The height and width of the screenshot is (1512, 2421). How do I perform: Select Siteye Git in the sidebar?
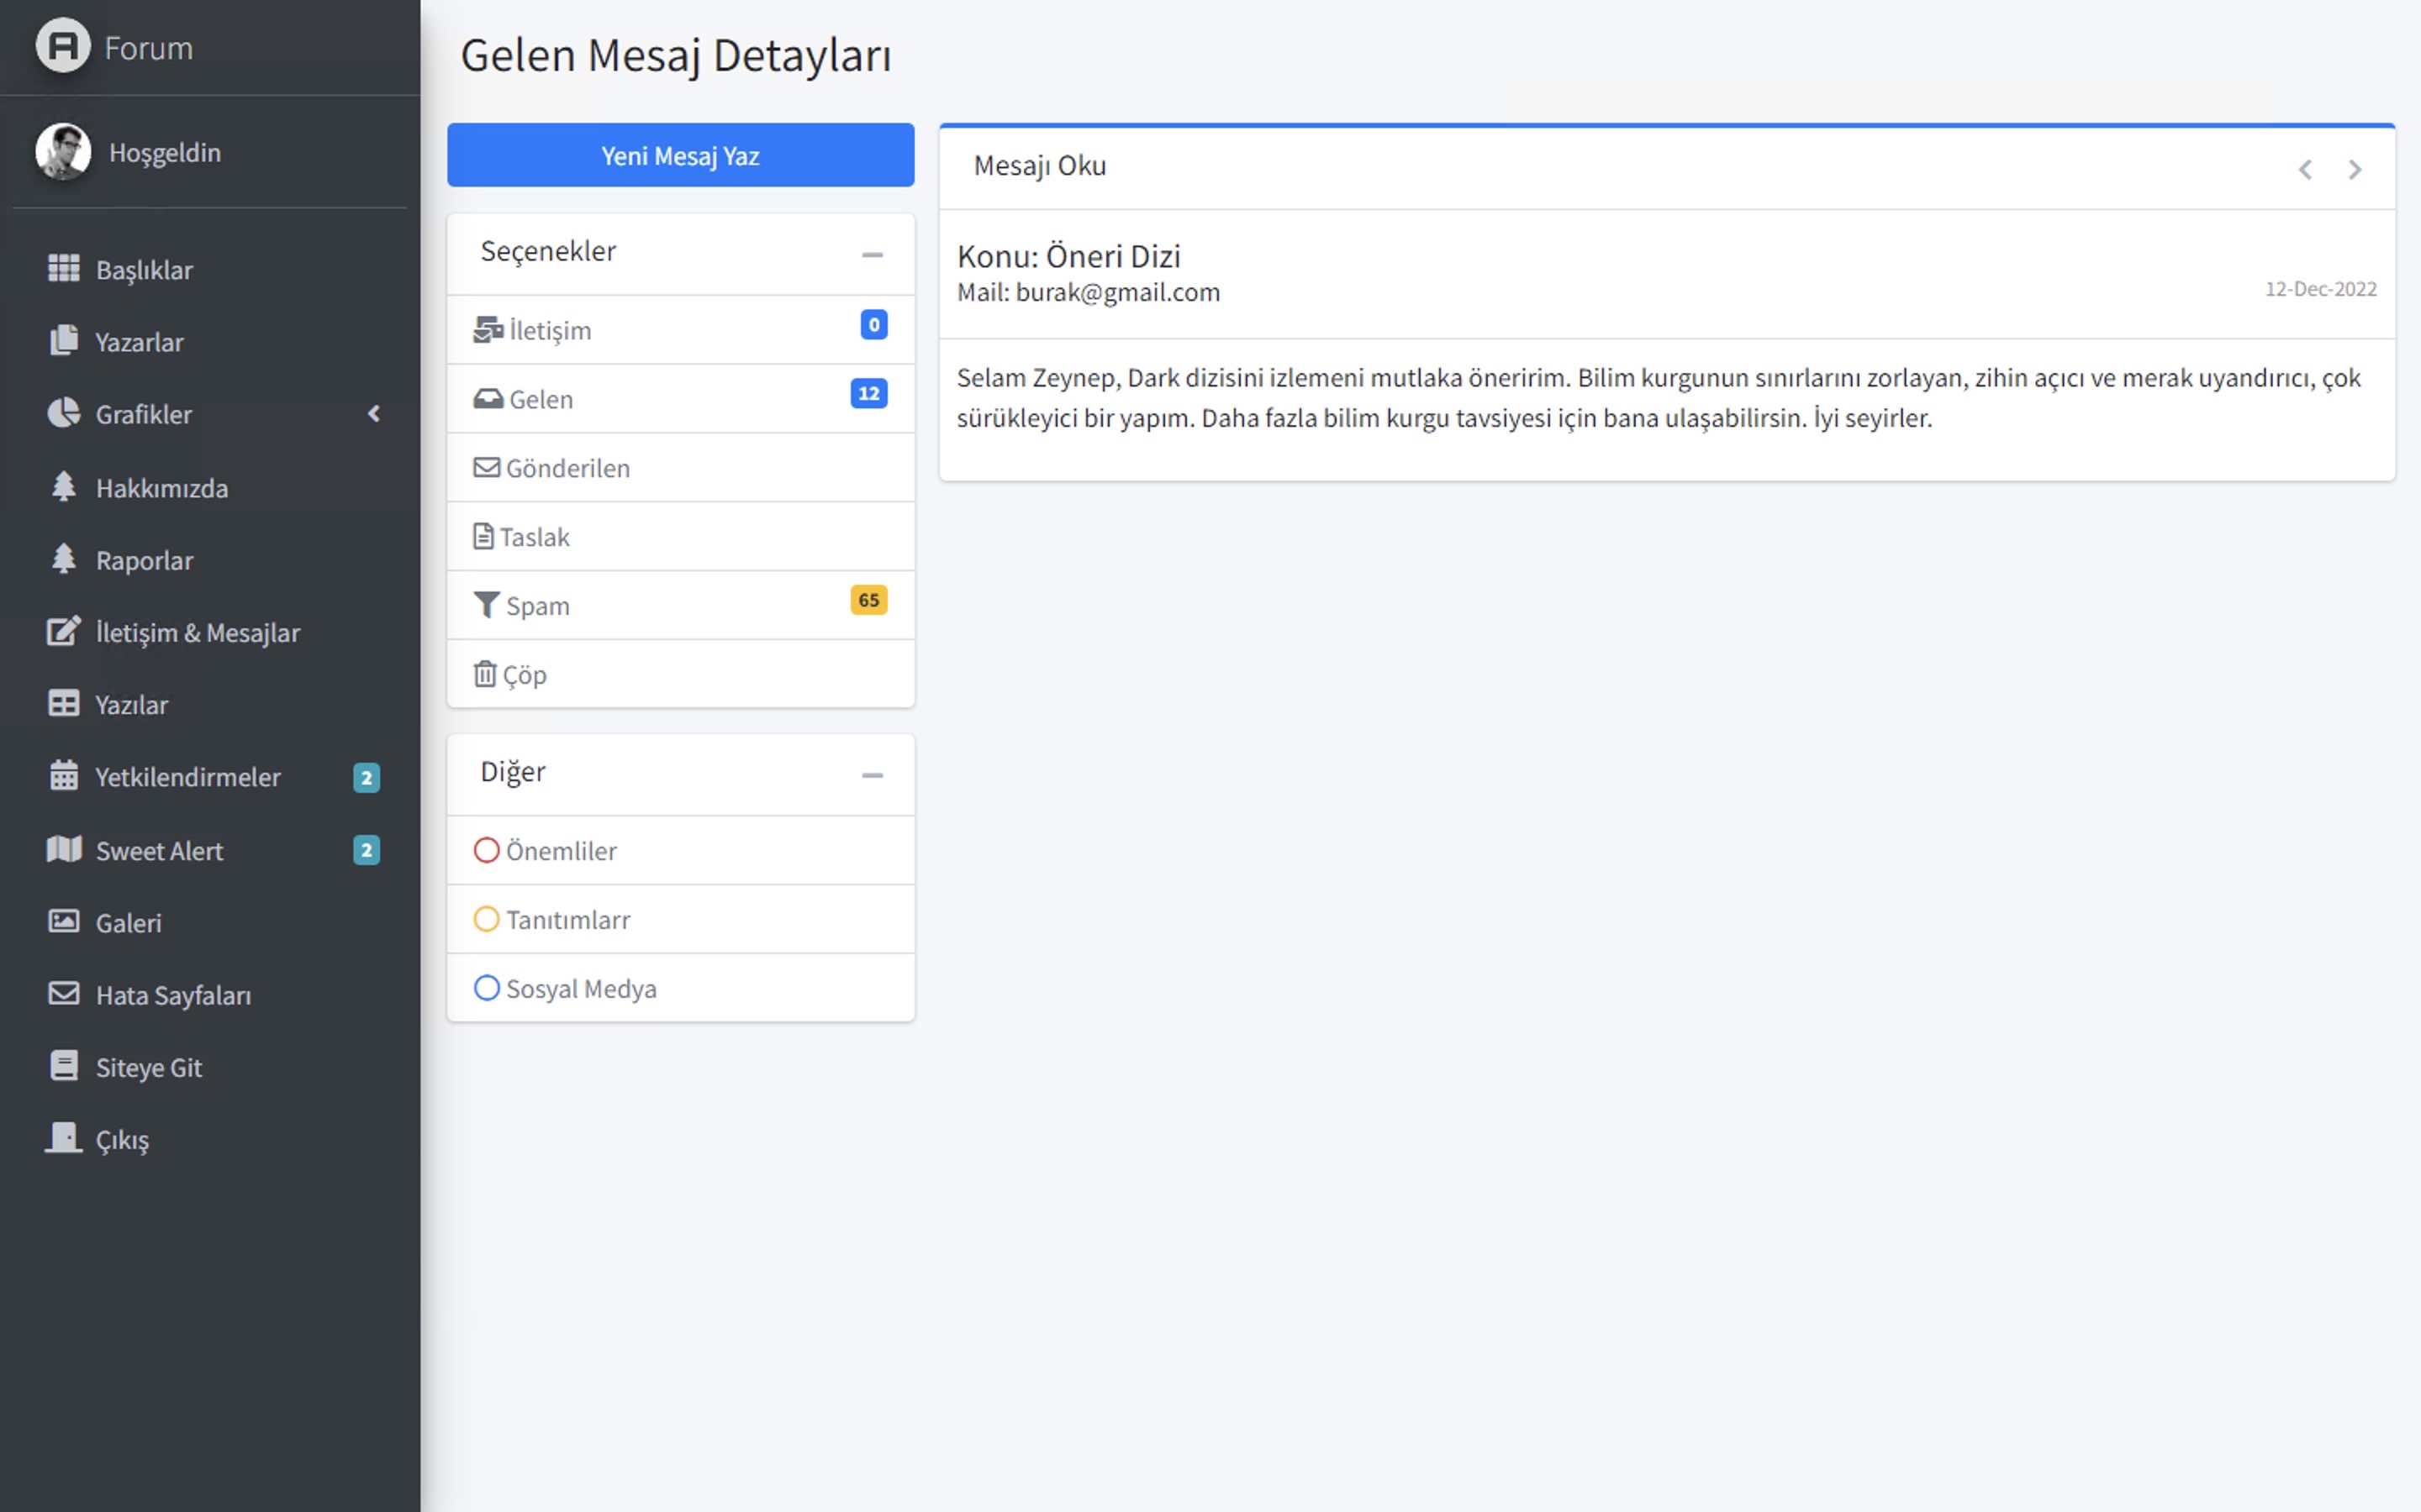(148, 1066)
